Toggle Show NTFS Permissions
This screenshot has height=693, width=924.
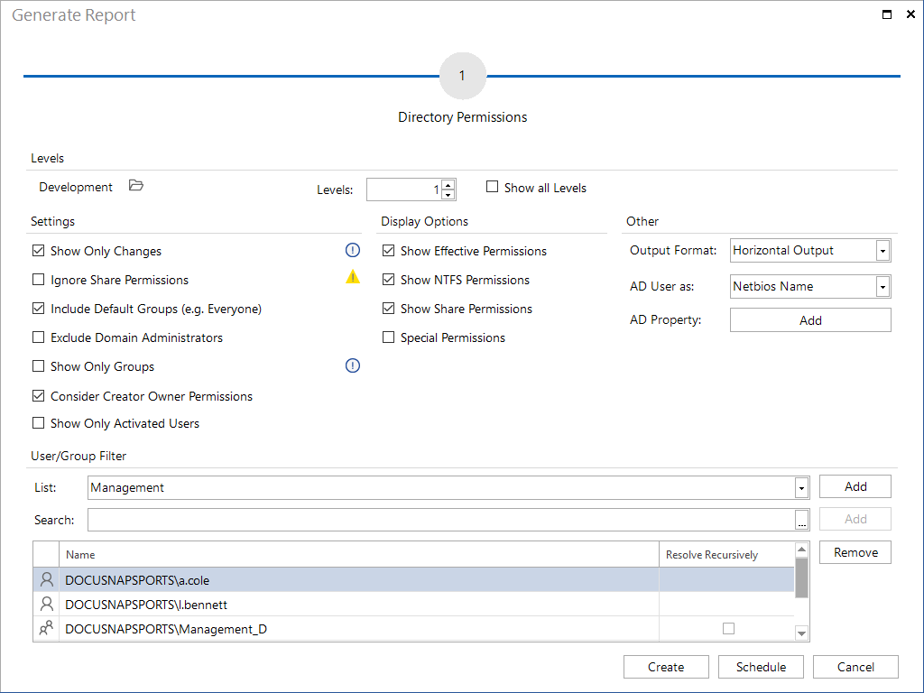point(388,280)
